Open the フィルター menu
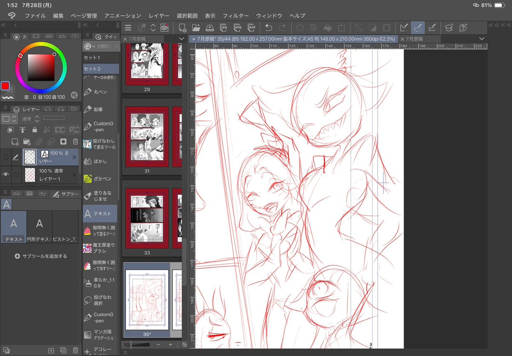Screen dimensions: 512x356 click(236, 15)
